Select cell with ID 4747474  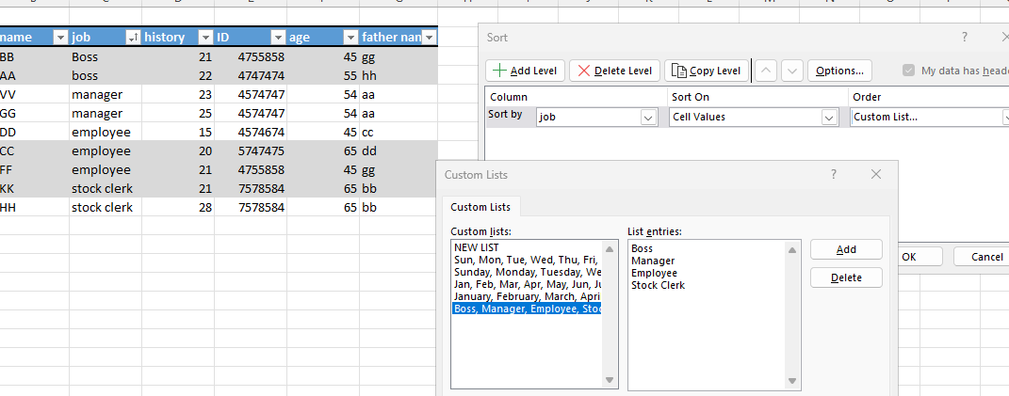coord(251,76)
